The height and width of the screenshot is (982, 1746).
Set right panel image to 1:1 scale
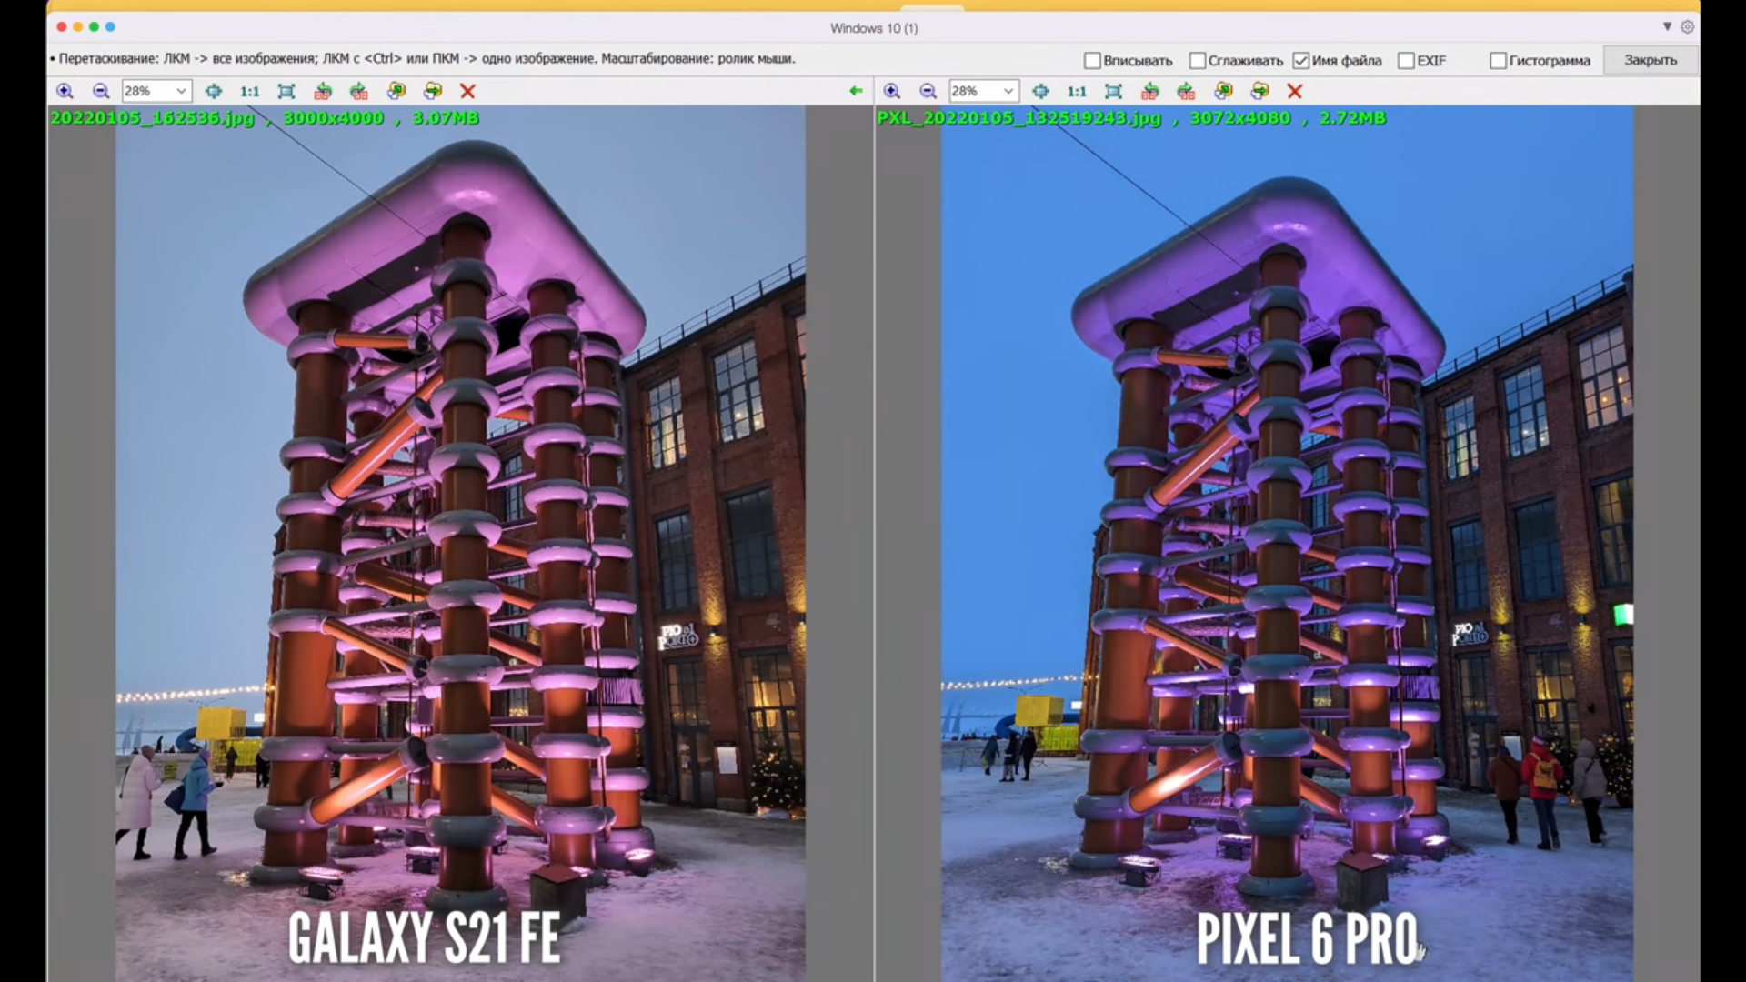tap(1077, 91)
